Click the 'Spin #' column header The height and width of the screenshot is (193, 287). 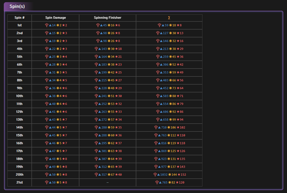[x=20, y=18]
